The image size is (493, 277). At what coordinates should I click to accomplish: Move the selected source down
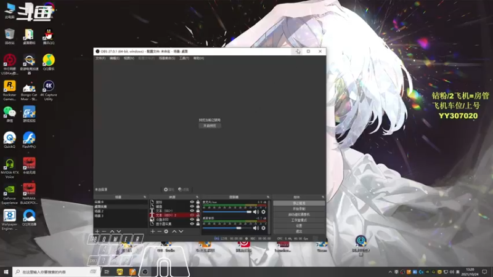tap(181, 231)
